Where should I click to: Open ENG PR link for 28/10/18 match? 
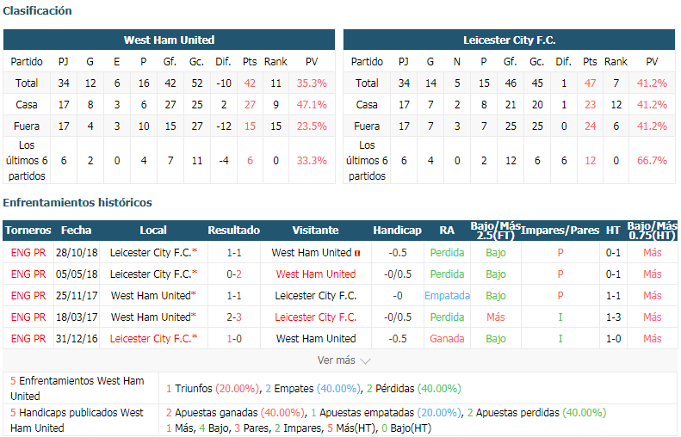[28, 253]
